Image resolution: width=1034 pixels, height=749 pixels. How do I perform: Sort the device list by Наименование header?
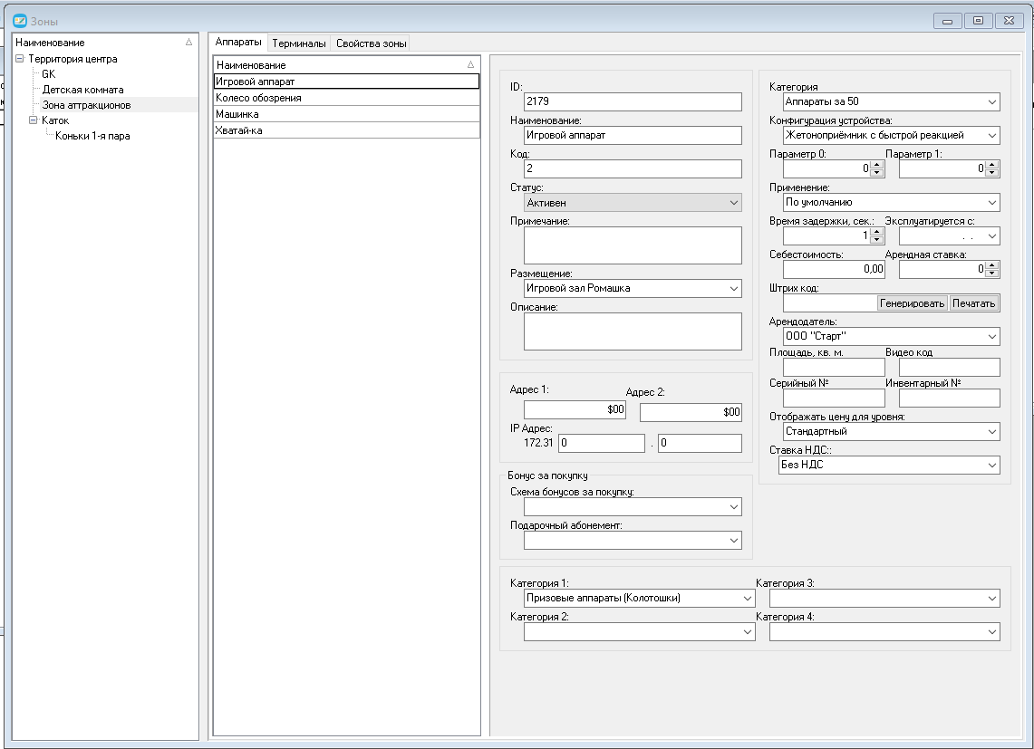click(x=346, y=64)
